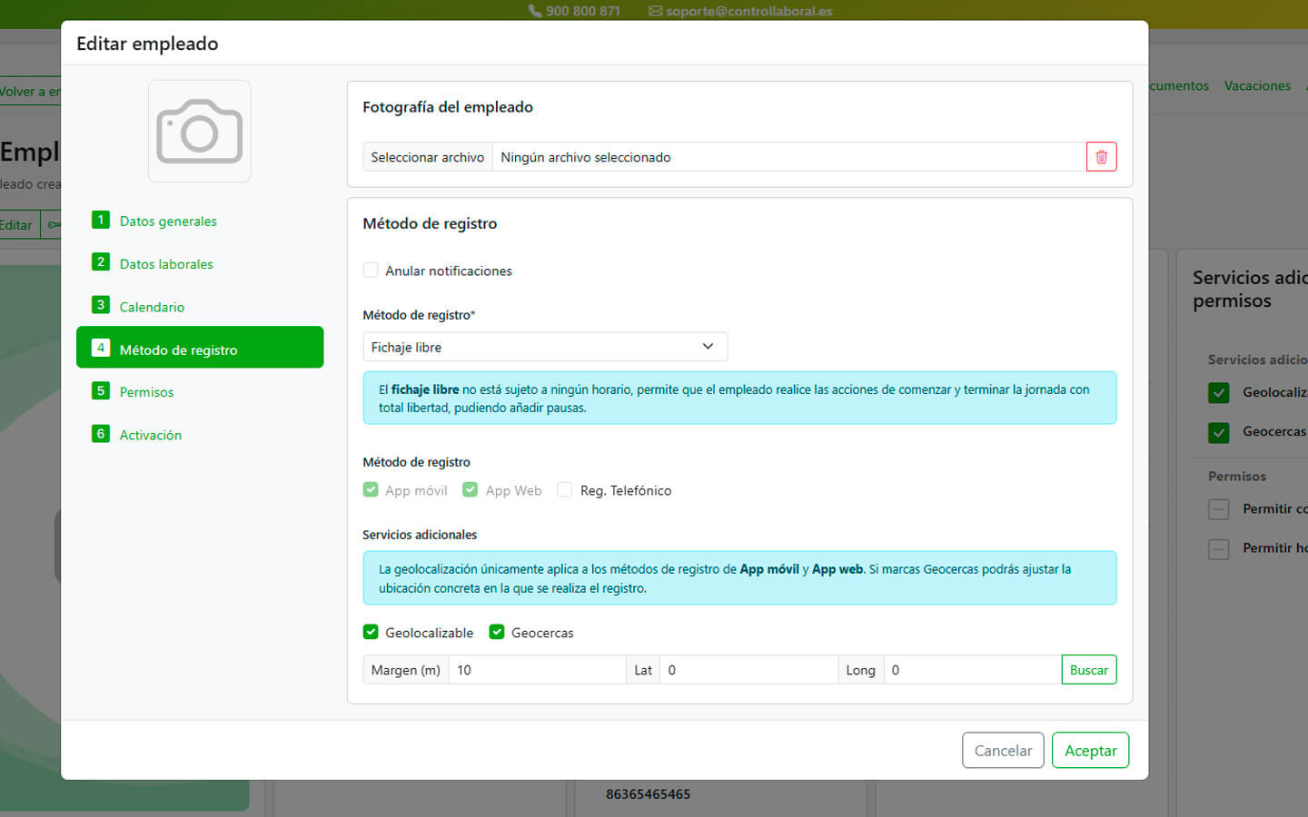Toggle the Reg. Telefónico checkbox
This screenshot has width=1308, height=817.
click(x=565, y=490)
